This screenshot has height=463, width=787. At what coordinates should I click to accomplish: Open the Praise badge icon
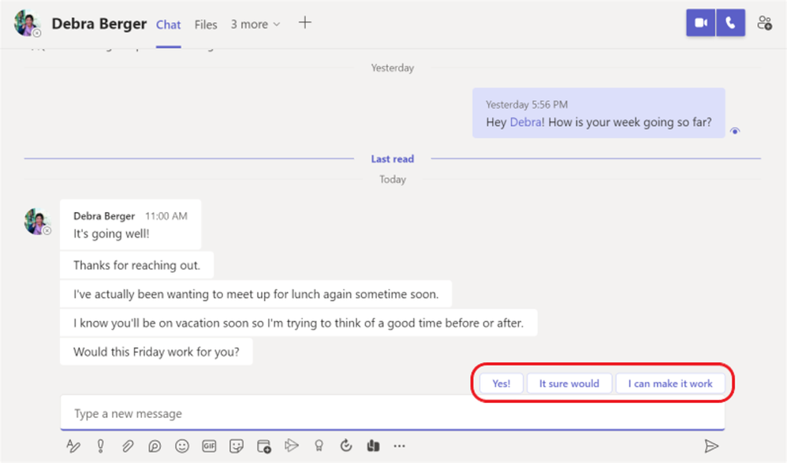click(x=319, y=446)
